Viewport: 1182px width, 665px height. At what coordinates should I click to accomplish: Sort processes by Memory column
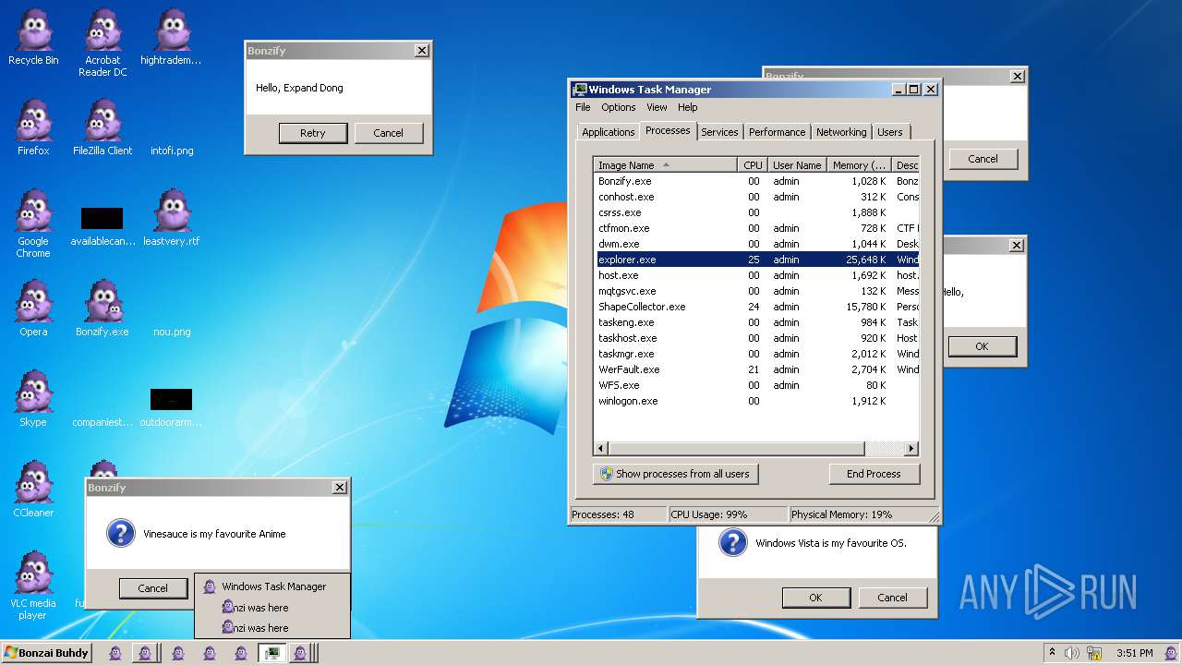coord(859,165)
